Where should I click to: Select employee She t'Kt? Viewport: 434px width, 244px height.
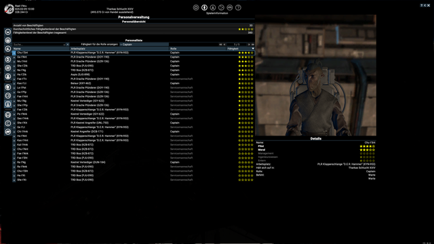22,180
